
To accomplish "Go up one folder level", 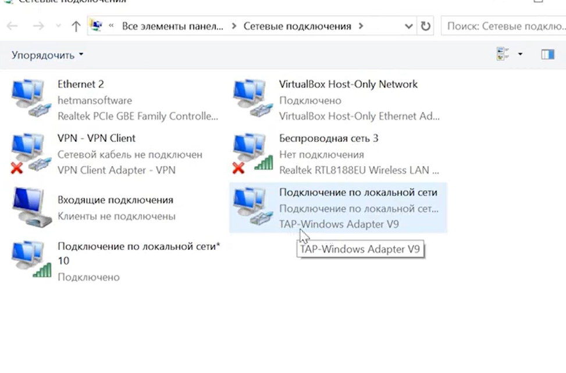I will pyautogui.click(x=76, y=26).
